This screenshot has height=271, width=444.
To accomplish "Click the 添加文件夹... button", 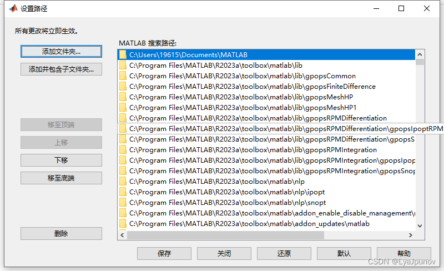I will pyautogui.click(x=61, y=52).
